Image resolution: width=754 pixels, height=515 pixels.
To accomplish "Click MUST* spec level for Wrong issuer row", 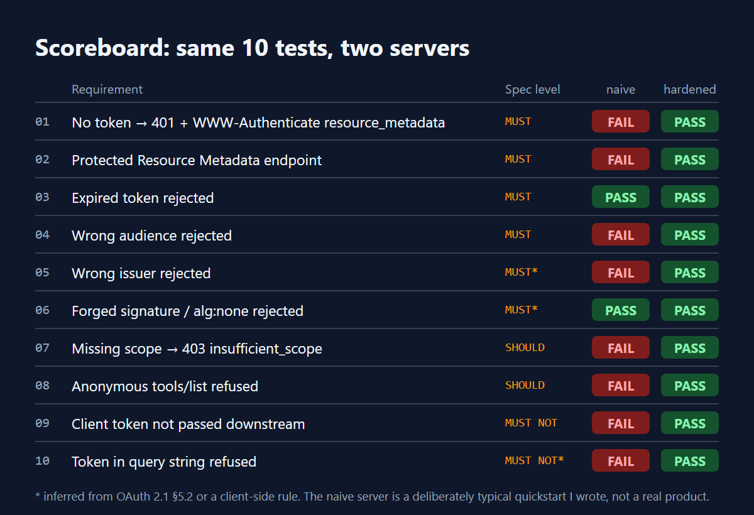I will (522, 272).
